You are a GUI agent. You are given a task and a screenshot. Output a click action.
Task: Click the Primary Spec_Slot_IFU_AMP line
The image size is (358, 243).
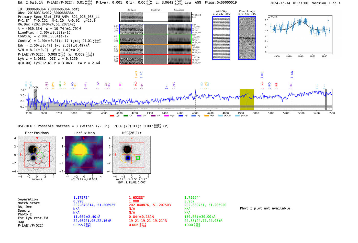tap(59, 17)
